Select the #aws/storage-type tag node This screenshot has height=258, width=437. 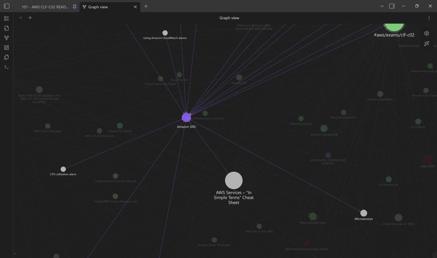[x=313, y=216]
